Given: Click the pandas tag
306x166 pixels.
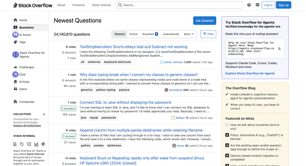Looking at the screenshot, I should click(99, 145).
